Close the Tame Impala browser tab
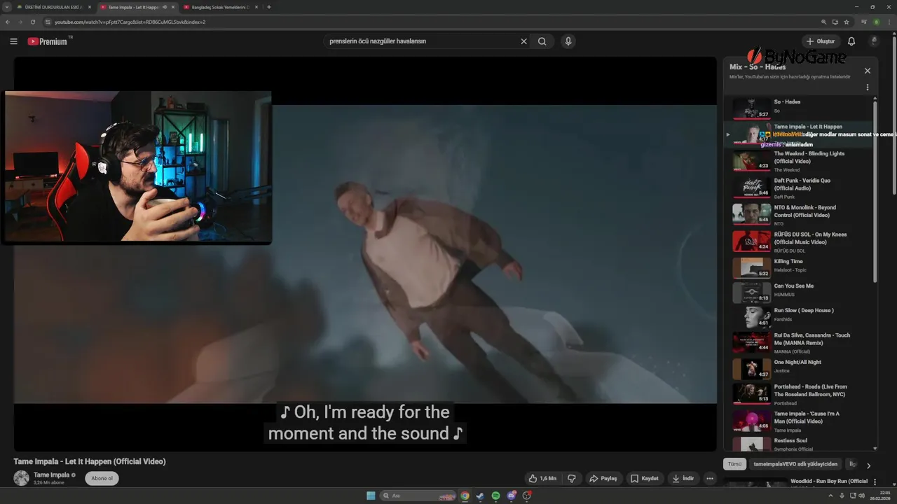This screenshot has width=897, height=504. [173, 7]
